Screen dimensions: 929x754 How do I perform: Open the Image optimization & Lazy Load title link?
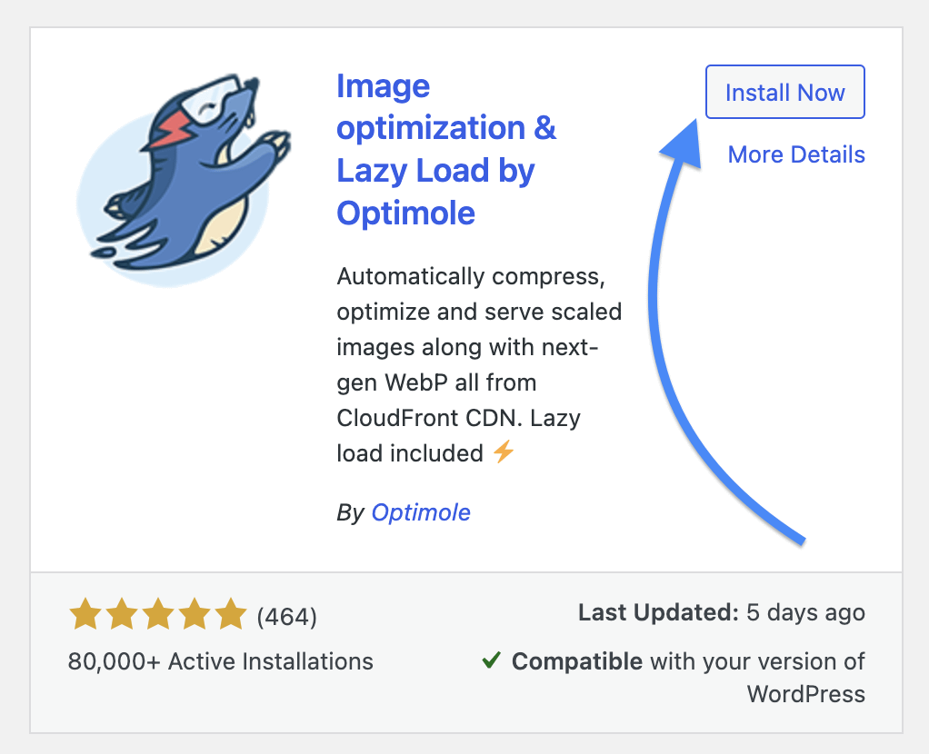(x=445, y=150)
